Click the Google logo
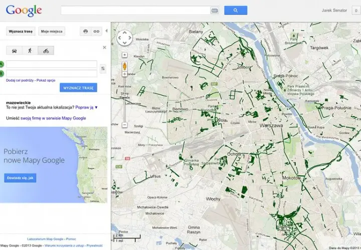 (x=24, y=10)
